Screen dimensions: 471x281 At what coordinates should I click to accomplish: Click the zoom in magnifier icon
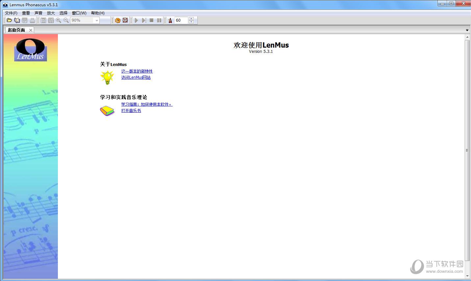(59, 20)
